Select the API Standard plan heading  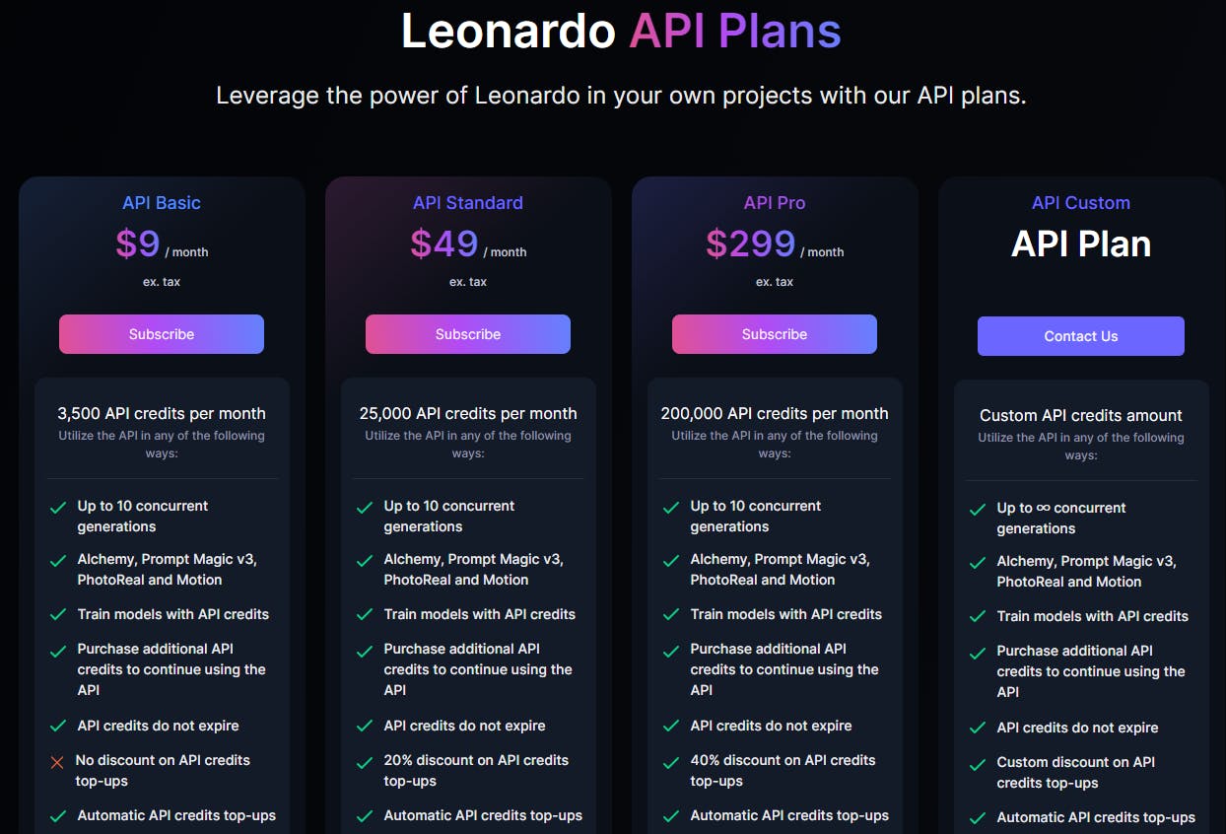468,203
